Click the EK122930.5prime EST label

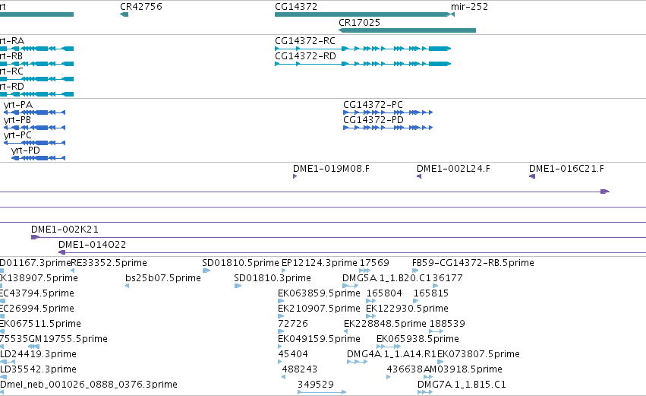(407, 309)
